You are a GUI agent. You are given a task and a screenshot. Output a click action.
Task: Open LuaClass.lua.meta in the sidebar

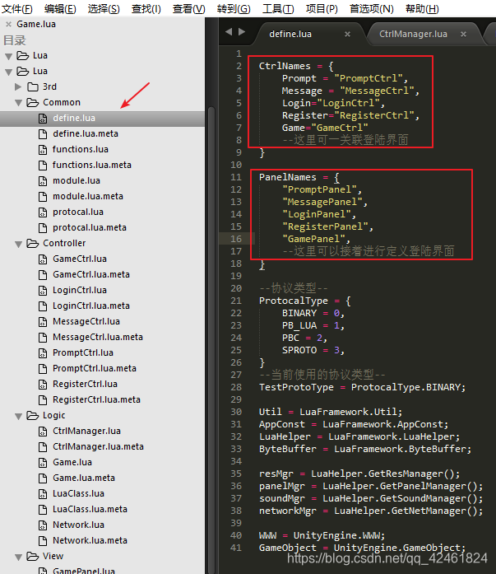pos(90,509)
